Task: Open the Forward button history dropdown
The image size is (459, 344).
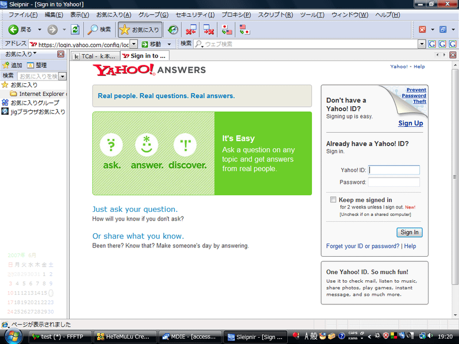Action: coord(64,29)
